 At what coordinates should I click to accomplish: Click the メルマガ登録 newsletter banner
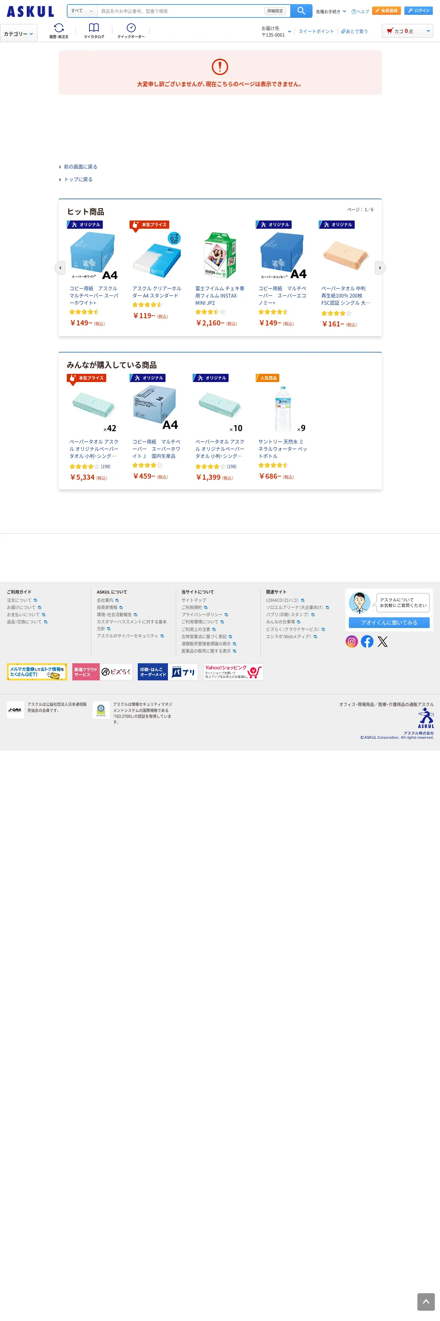37,672
